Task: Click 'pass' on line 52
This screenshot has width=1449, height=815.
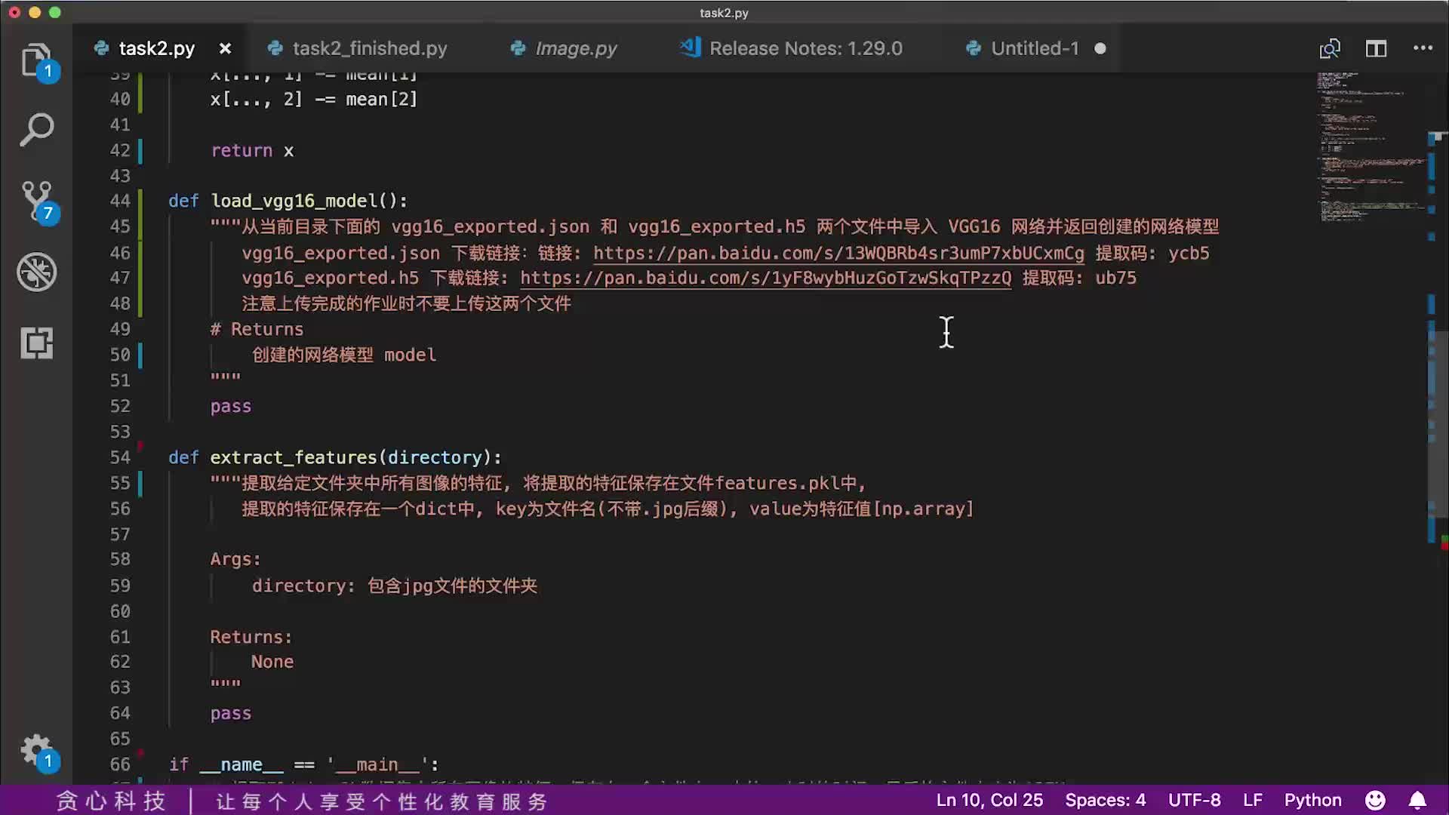Action: [230, 406]
